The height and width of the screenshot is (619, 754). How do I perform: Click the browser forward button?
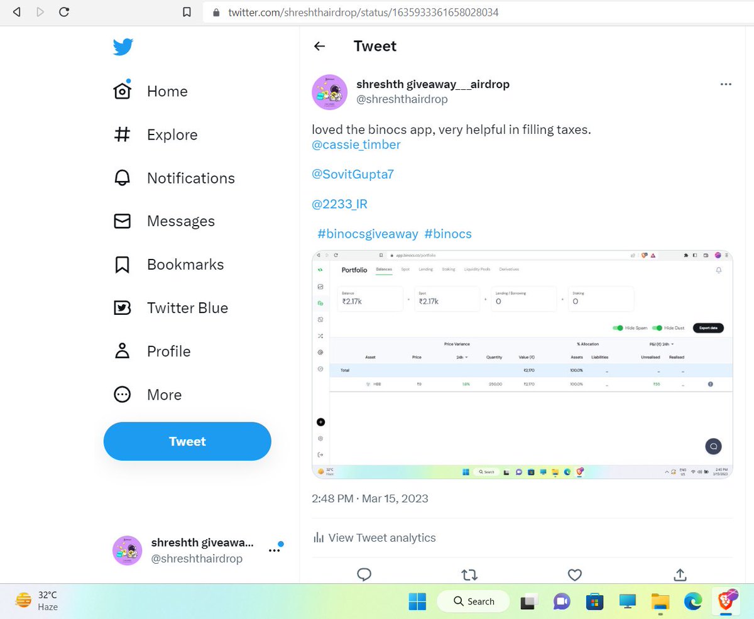[41, 12]
